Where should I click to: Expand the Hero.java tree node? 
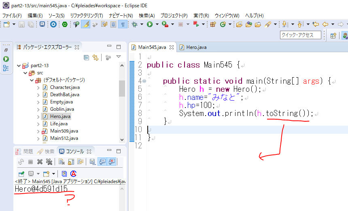tap(38, 116)
